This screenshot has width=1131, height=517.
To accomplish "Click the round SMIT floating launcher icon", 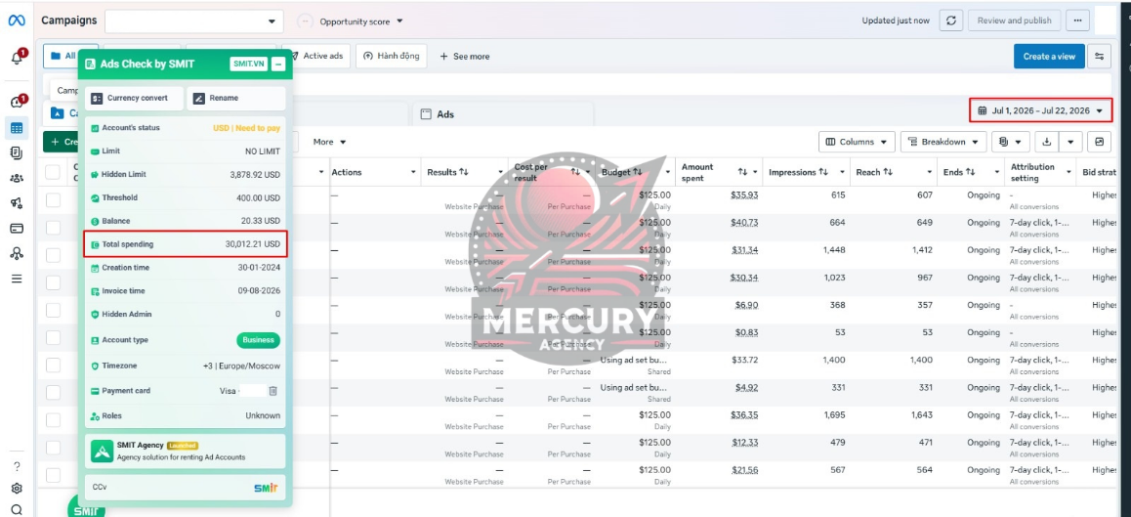I will (x=86, y=507).
